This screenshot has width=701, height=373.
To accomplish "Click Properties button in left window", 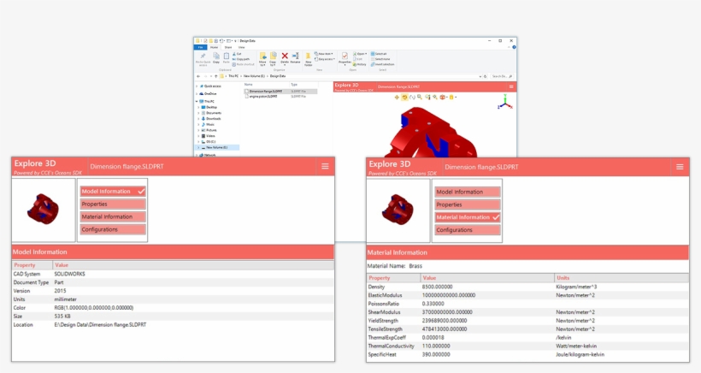I will click(x=113, y=204).
